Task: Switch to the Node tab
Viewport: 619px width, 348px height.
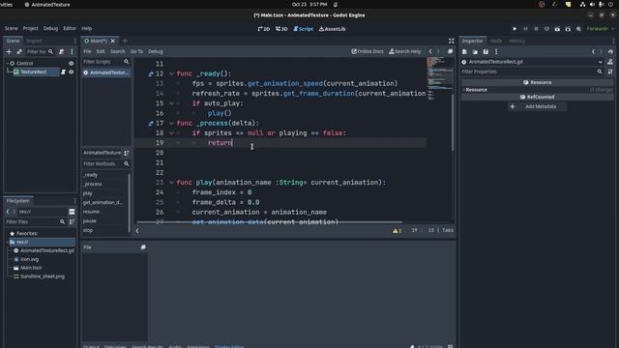Action: pyautogui.click(x=496, y=41)
